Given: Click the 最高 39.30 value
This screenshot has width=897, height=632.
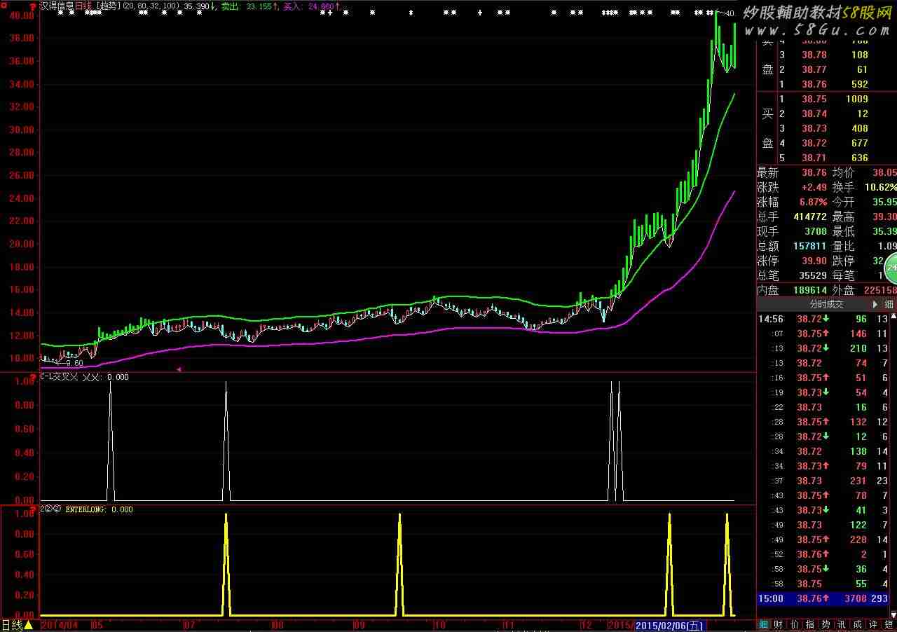Looking at the screenshot, I should [885, 217].
